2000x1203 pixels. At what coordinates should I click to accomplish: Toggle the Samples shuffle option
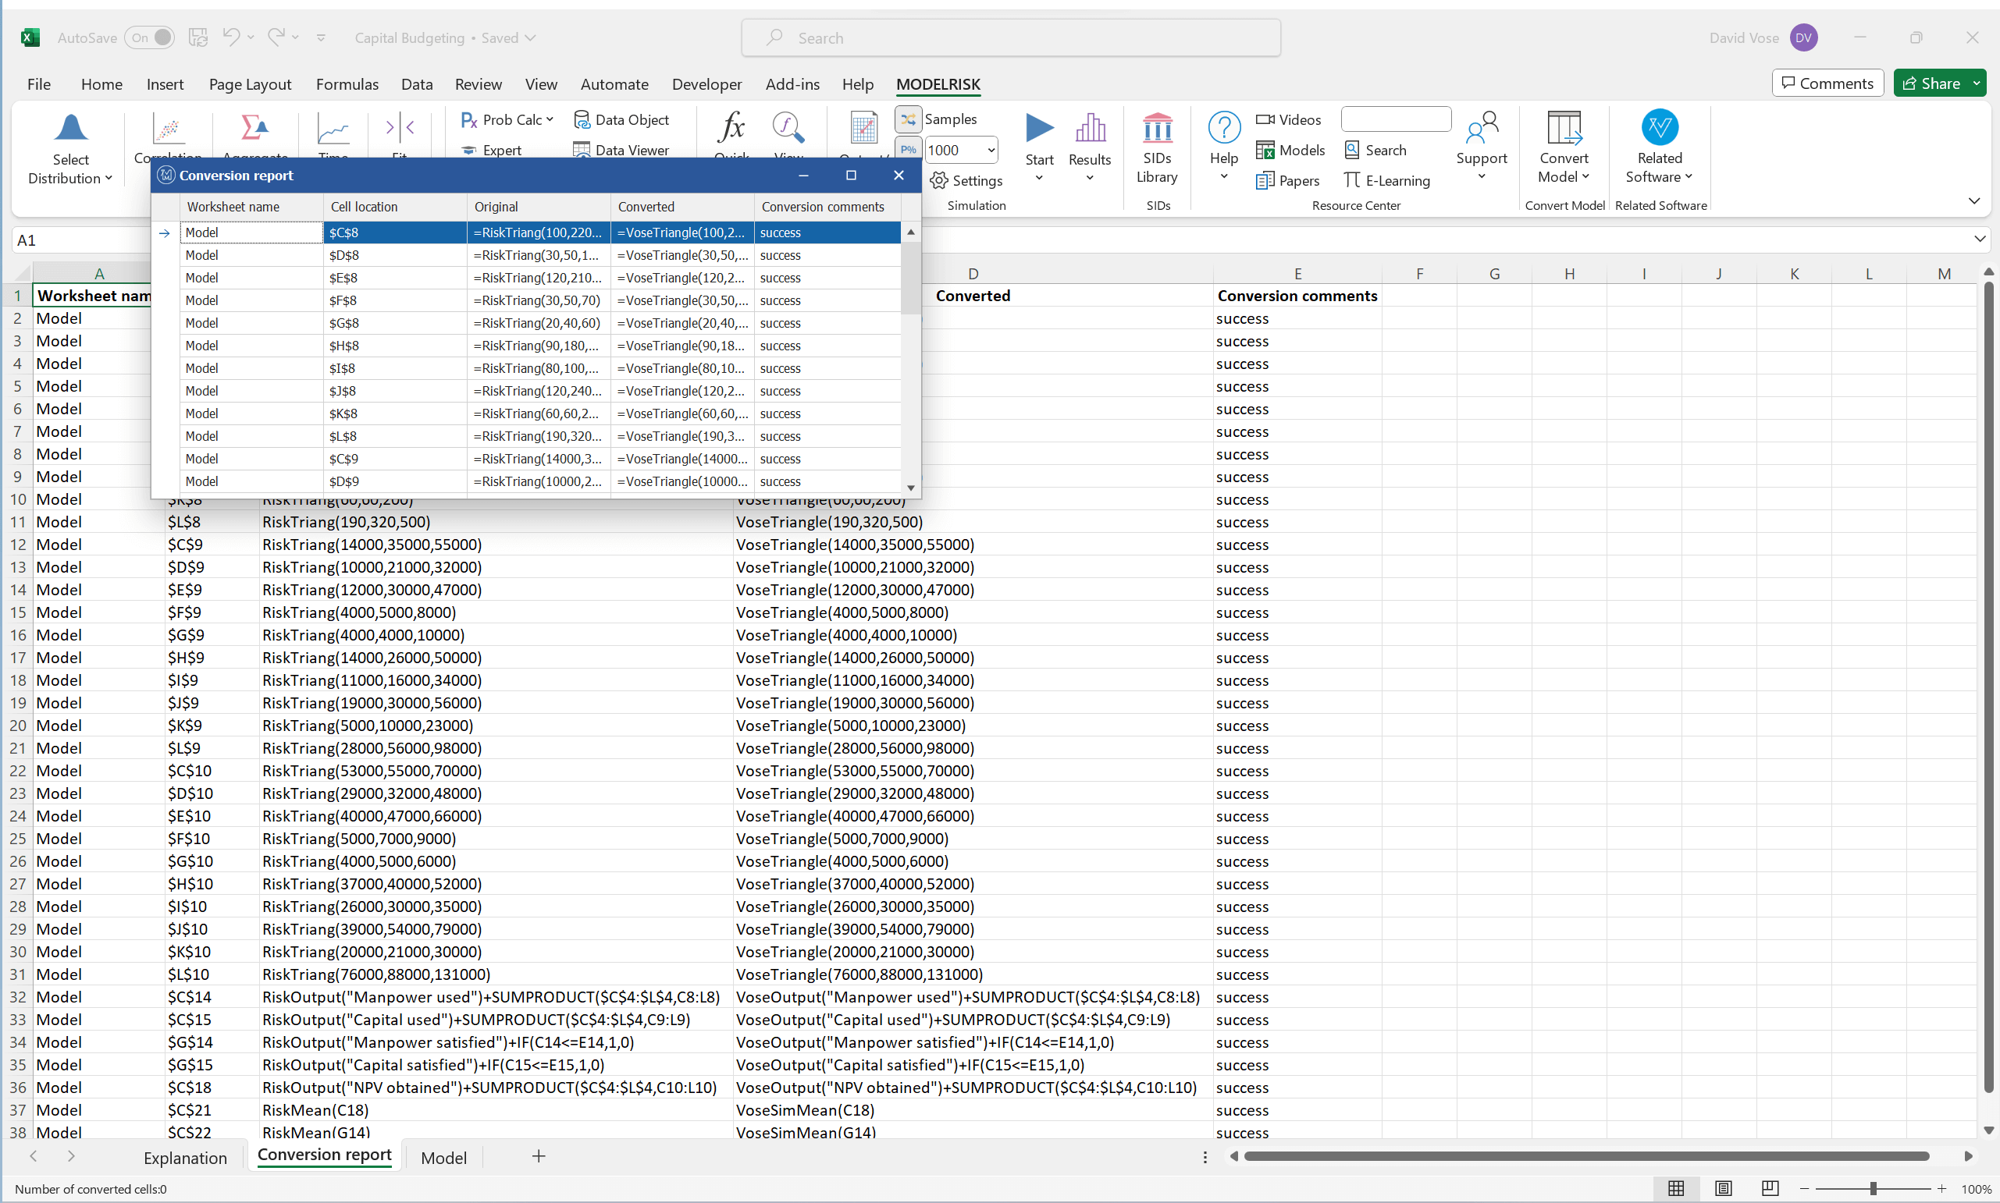coord(908,119)
